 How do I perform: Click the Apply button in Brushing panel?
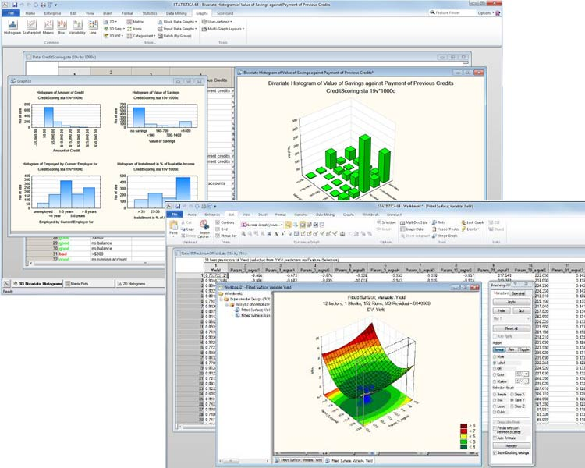pyautogui.click(x=512, y=302)
